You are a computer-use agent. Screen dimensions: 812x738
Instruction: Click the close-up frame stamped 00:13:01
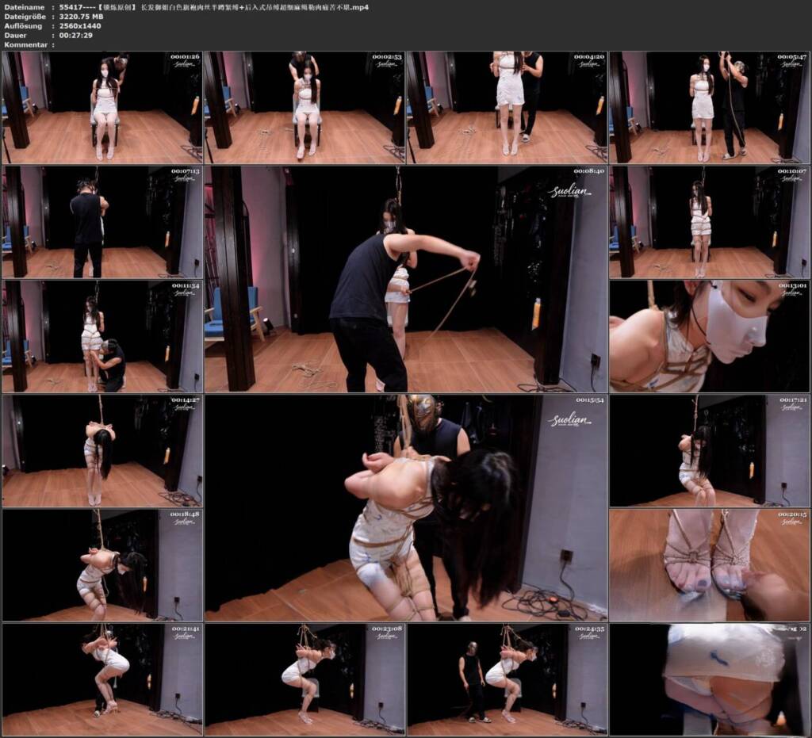click(710, 336)
